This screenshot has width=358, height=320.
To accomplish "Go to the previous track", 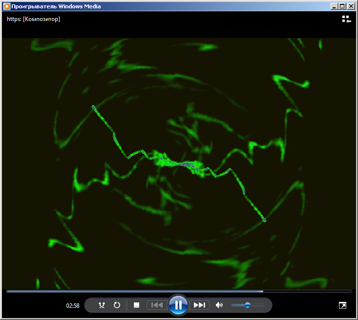I will click(157, 305).
